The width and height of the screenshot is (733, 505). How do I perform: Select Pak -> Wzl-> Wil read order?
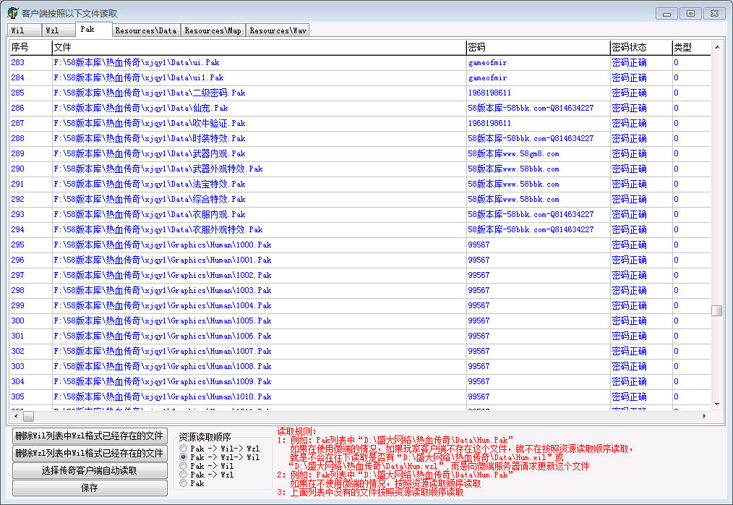[x=184, y=457]
